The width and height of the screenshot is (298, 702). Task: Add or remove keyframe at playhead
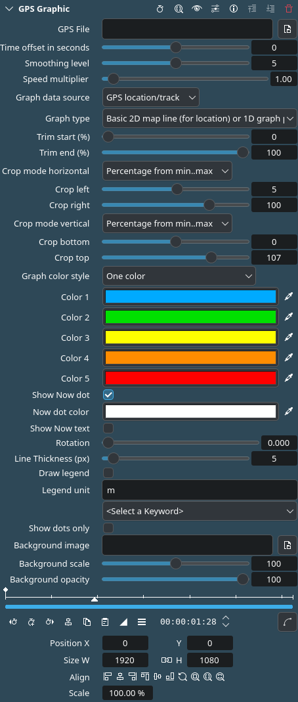coord(32,622)
